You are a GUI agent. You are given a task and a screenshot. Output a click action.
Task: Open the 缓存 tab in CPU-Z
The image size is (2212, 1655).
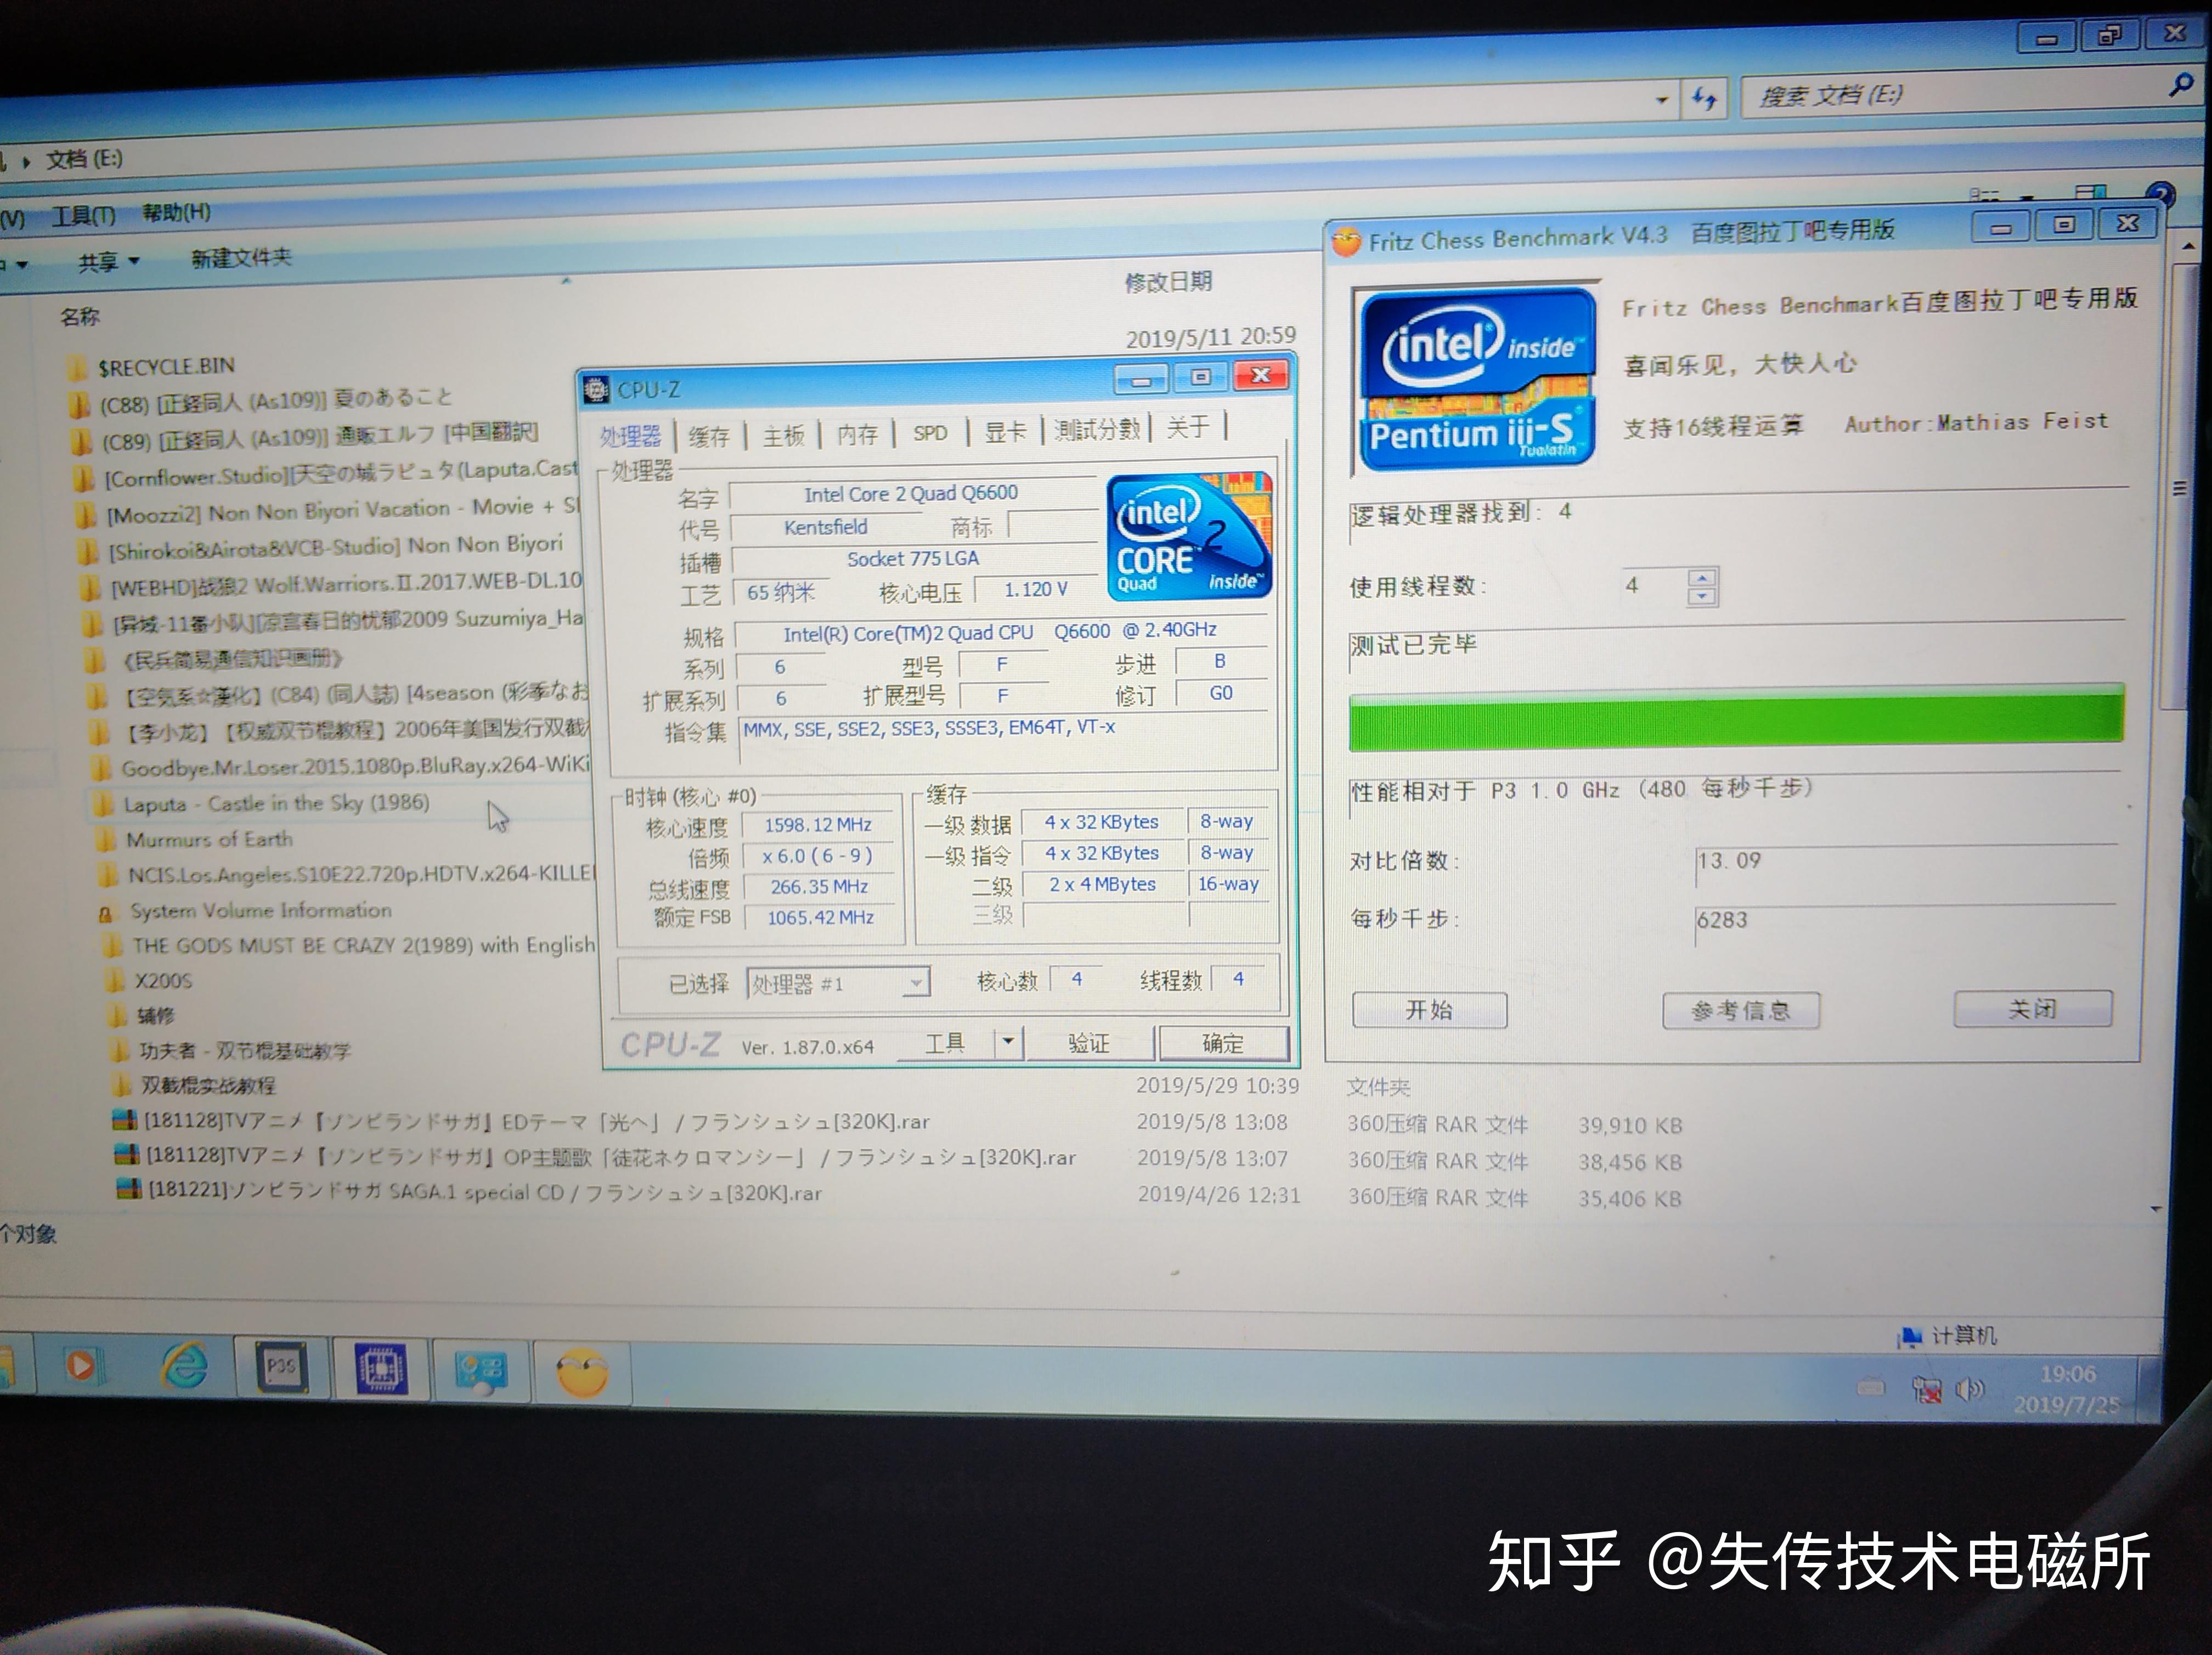pyautogui.click(x=709, y=436)
